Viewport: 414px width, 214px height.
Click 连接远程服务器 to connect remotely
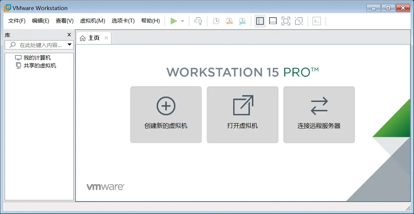(319, 114)
